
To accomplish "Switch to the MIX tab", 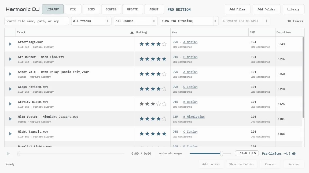I will [73, 9].
